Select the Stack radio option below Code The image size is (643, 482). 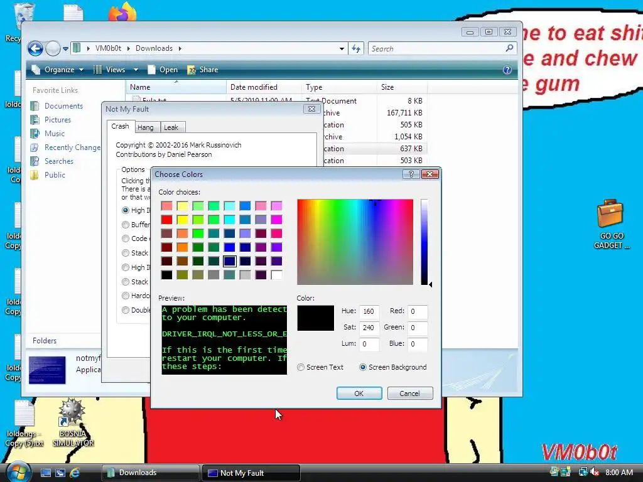point(126,253)
